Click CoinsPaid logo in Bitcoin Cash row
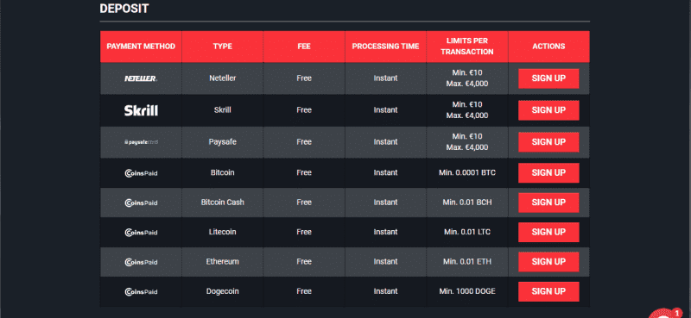The width and height of the screenshot is (691, 318). (x=141, y=203)
